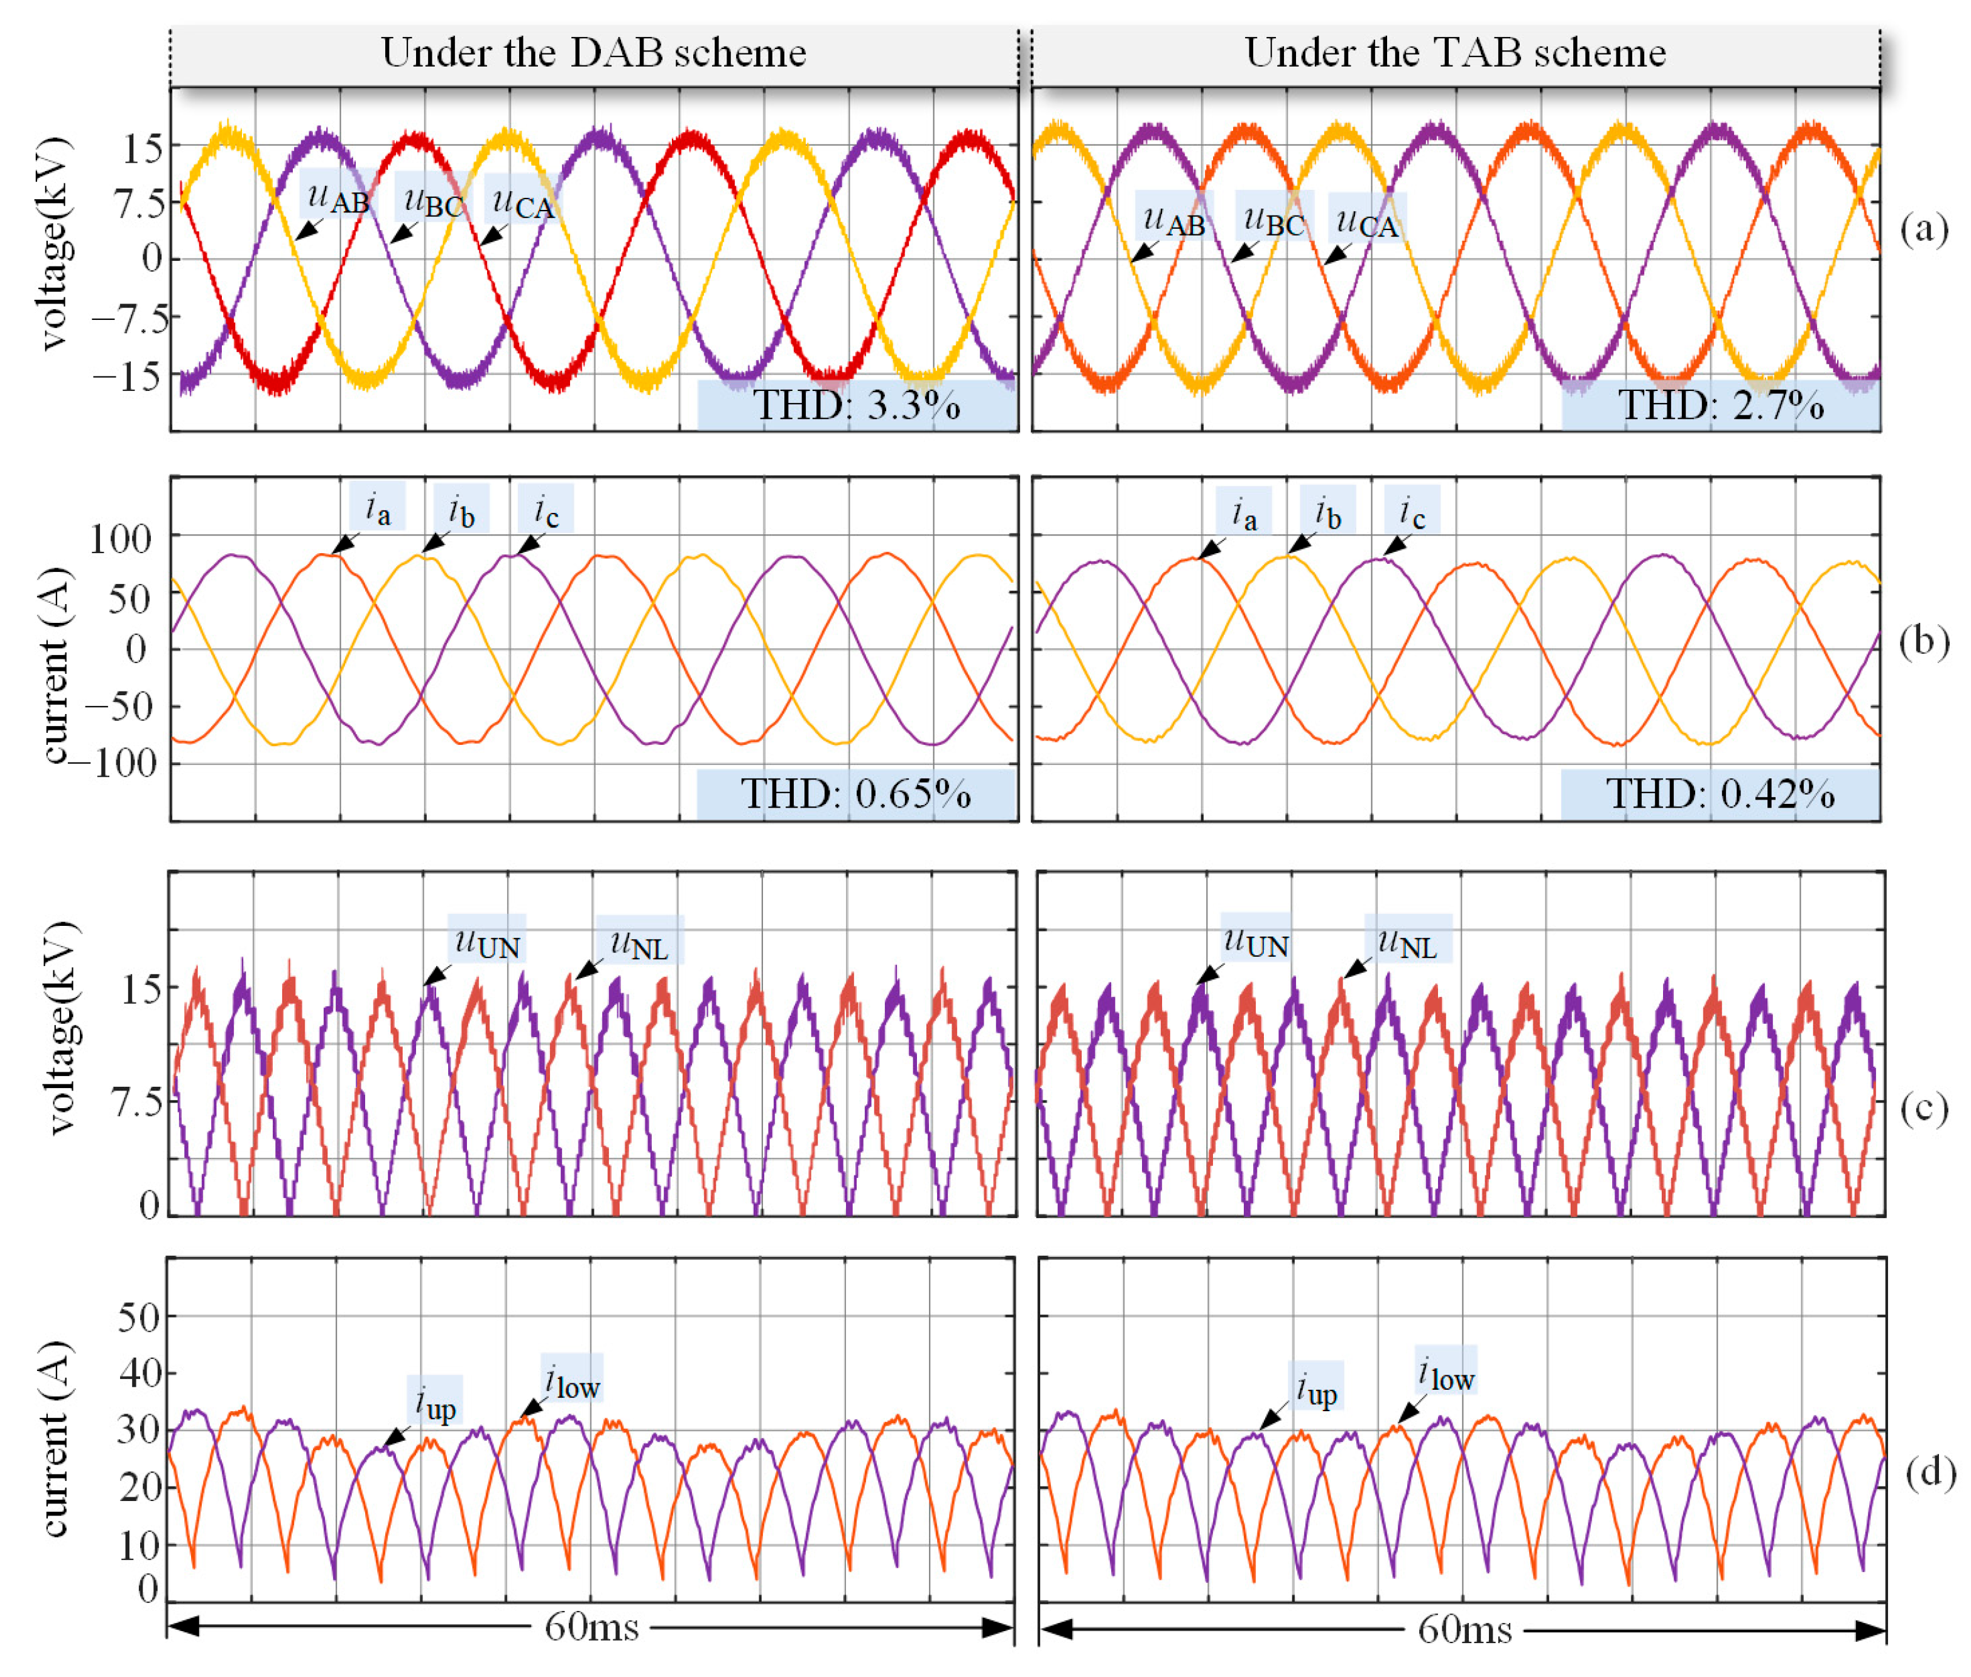The height and width of the screenshot is (1677, 1971).
Task: Click the 'Under the TAB scheme' header
Action: [x=1455, y=53]
